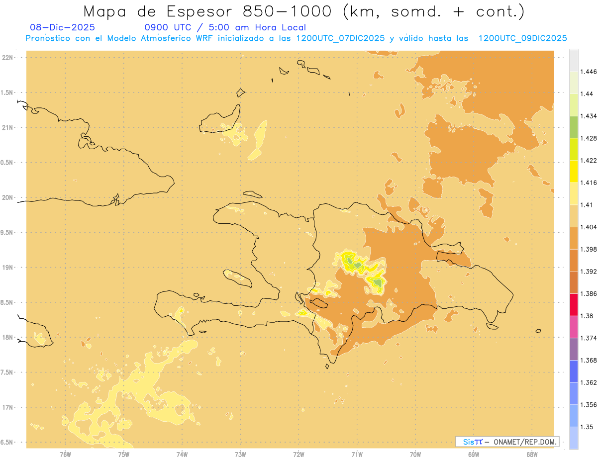597x461 pixels.
Task: Click the "70W" longitude axis label
Action: click(415, 455)
